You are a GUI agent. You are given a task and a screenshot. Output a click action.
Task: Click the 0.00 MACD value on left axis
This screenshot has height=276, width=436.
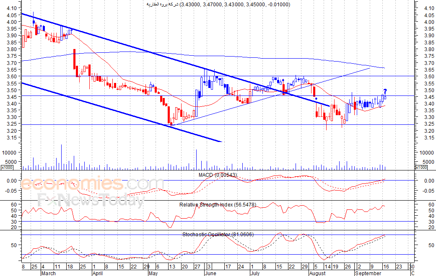(12, 181)
